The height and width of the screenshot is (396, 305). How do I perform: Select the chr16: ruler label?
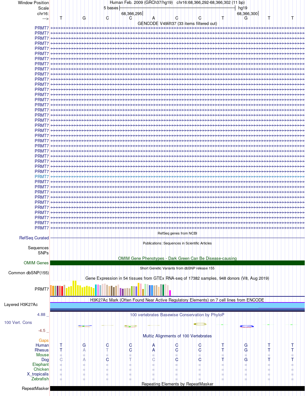click(x=43, y=13)
